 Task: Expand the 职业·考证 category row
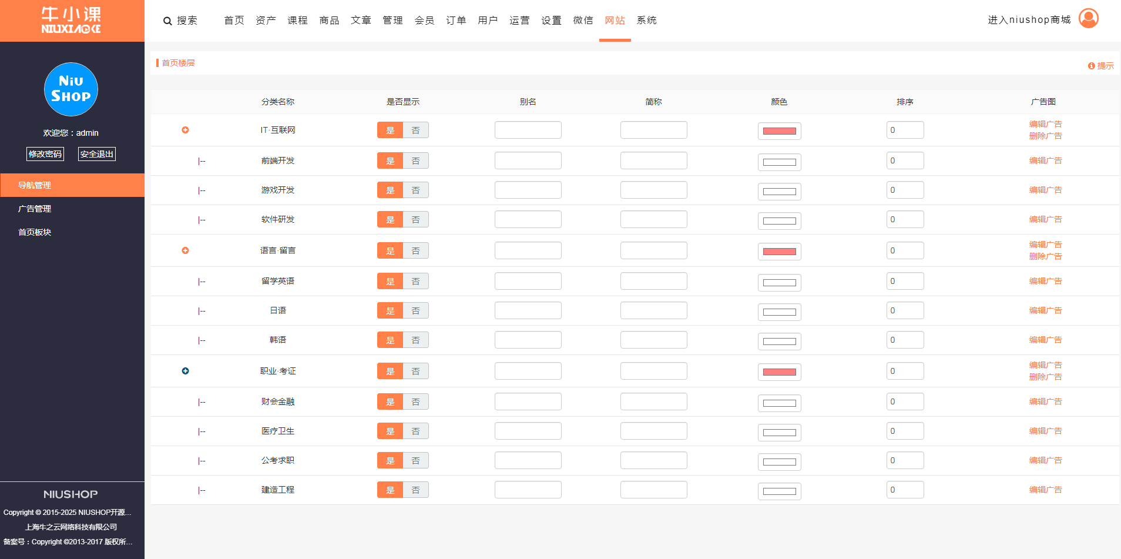tap(185, 371)
